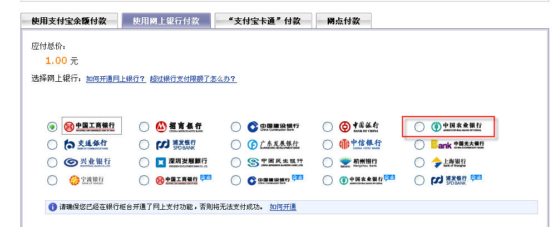Click the 中国建设银行 personal bank logo
Screen dimensions: 558x227
tap(273, 127)
